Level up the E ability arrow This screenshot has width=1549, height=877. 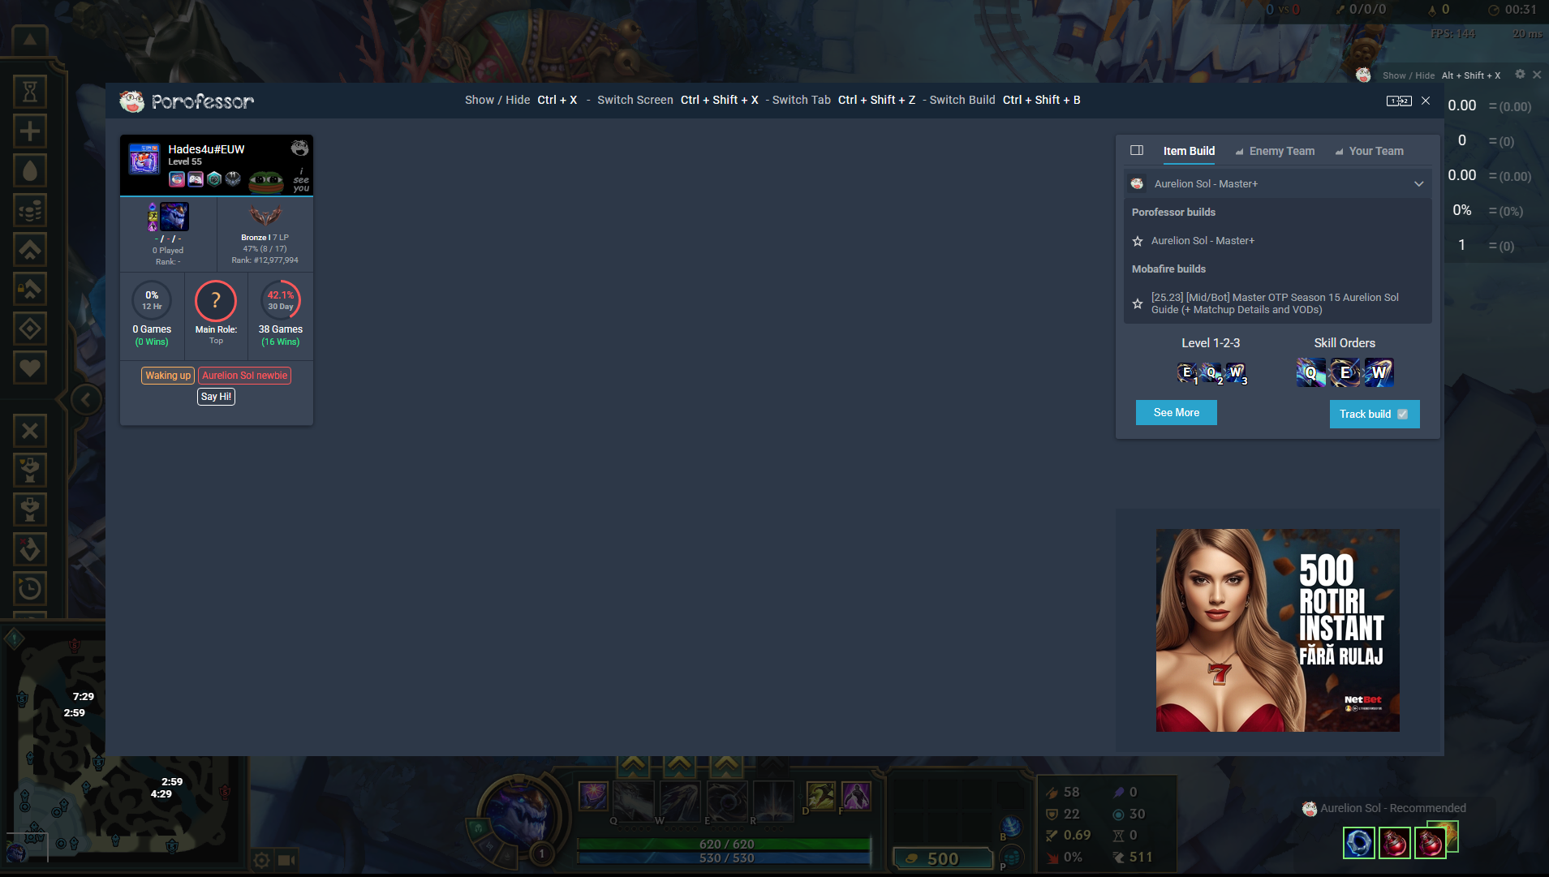click(x=727, y=764)
